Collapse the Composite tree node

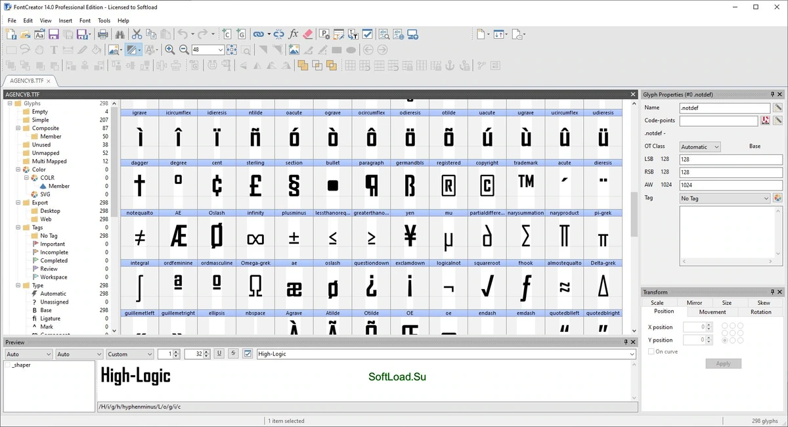coord(18,128)
